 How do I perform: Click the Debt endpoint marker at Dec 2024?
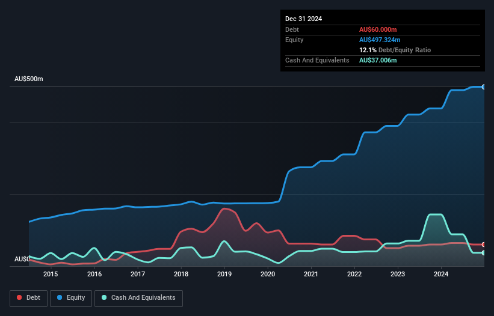click(x=484, y=245)
